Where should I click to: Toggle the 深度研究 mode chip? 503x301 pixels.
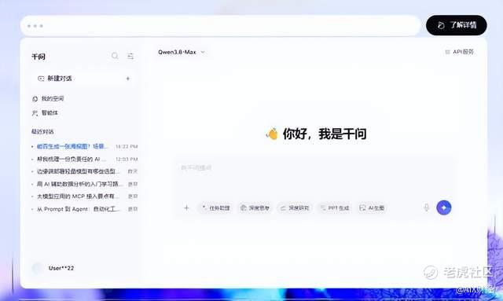pos(295,208)
